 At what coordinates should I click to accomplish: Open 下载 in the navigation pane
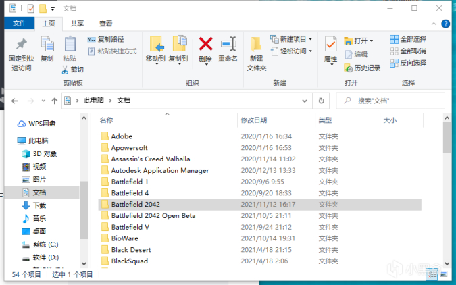[34, 205]
